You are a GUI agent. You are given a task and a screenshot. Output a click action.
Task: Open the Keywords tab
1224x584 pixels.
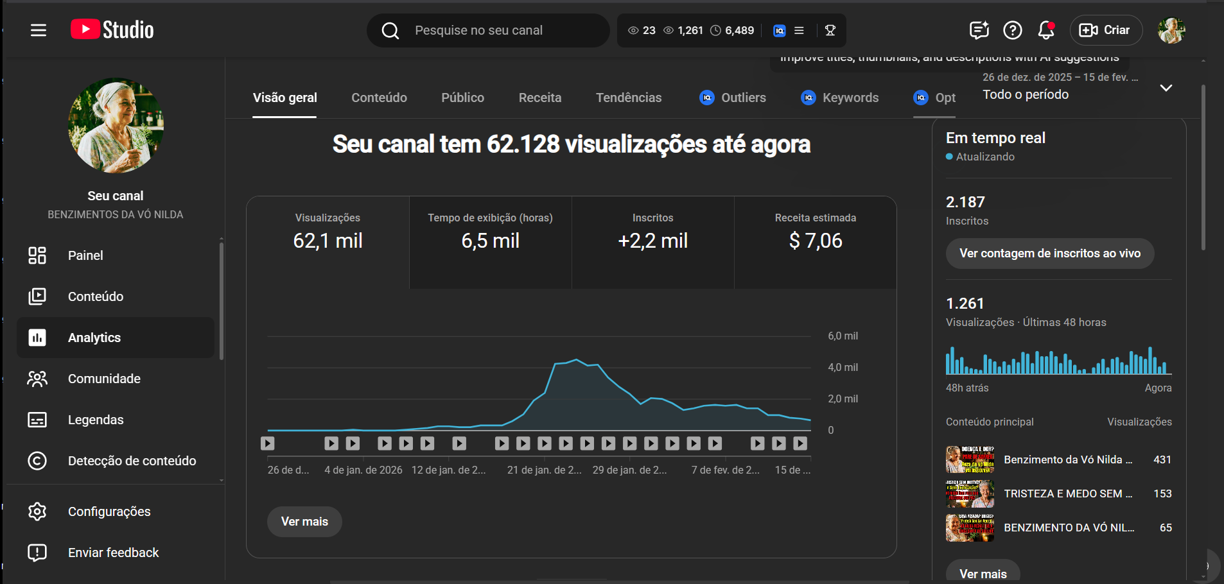[840, 98]
